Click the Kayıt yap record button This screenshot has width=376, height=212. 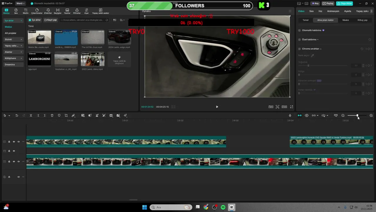coord(50,20)
